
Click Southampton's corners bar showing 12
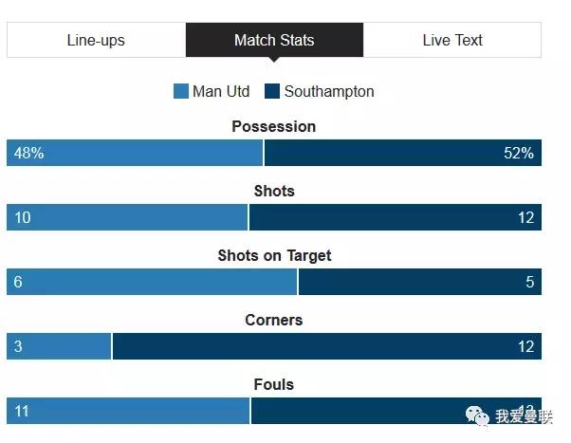(x=326, y=346)
